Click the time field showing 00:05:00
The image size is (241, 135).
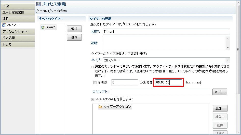(168, 82)
